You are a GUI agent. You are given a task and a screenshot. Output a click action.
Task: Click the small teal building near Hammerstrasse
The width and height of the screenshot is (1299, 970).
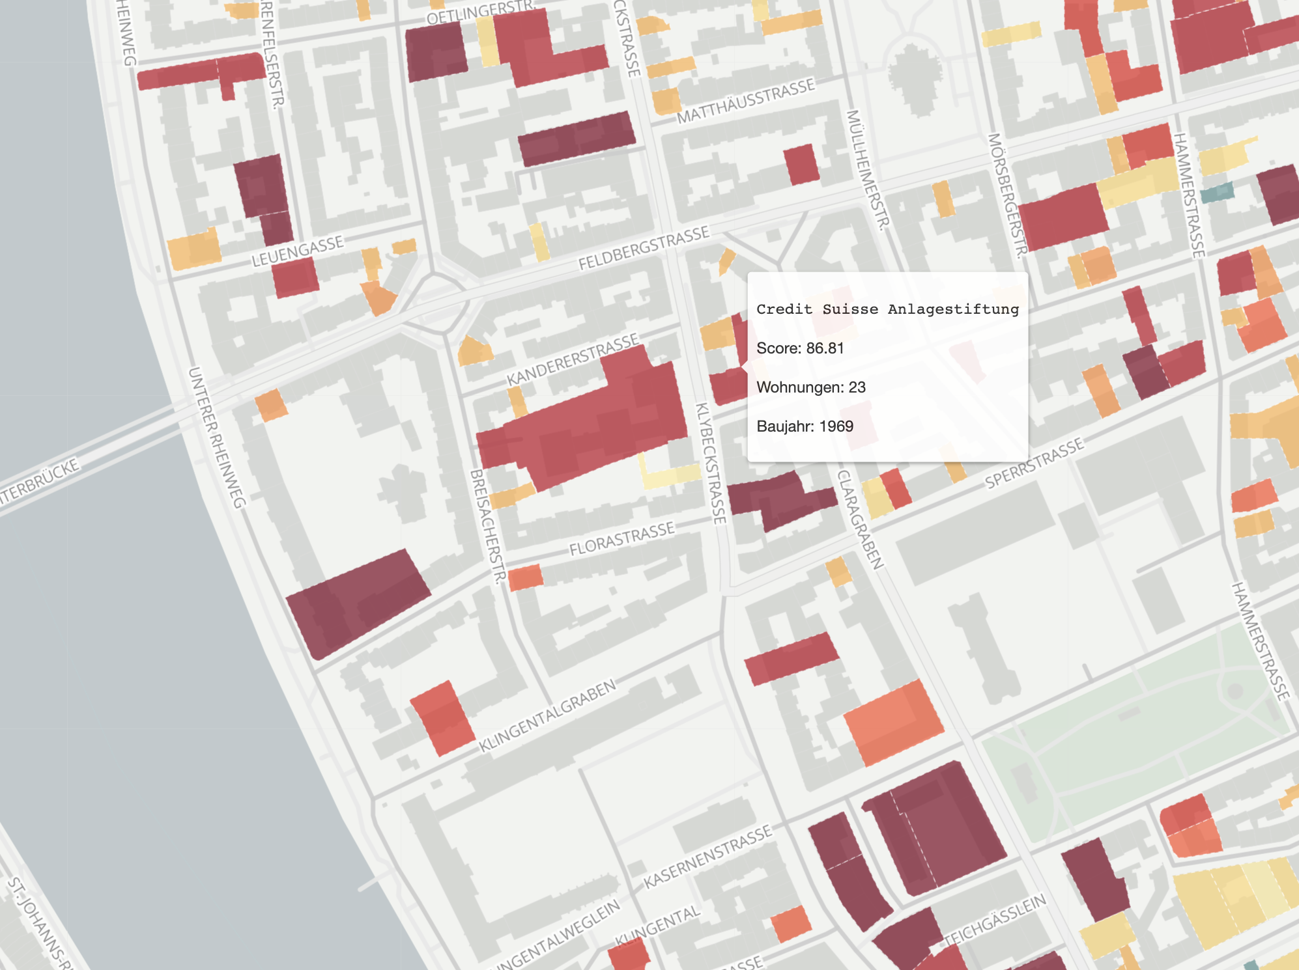[x=1217, y=193]
